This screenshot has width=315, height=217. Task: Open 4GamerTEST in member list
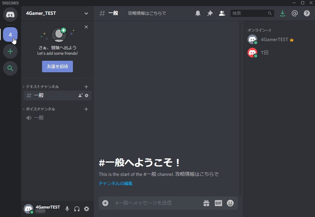tap(279, 40)
